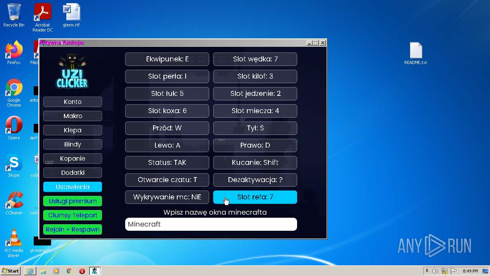Open the Windows Start menu
490x276 pixels.
11,271
